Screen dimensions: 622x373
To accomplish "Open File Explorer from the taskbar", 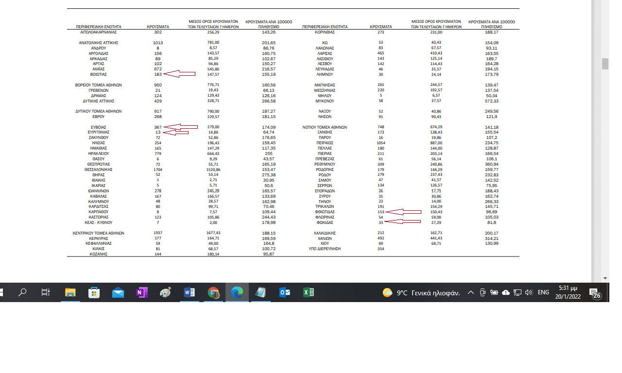I will point(70,292).
